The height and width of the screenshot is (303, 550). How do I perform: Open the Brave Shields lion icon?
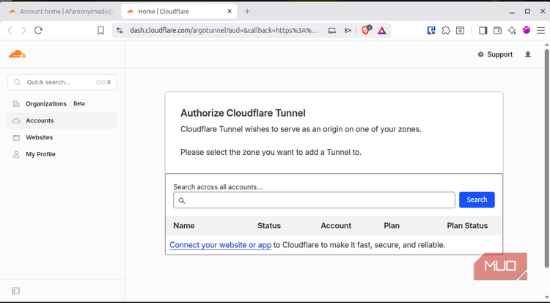tap(365, 31)
